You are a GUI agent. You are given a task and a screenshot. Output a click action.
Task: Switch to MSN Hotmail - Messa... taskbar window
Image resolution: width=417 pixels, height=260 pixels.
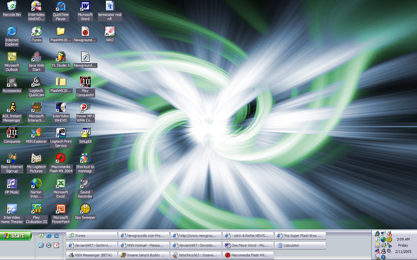pos(143,246)
